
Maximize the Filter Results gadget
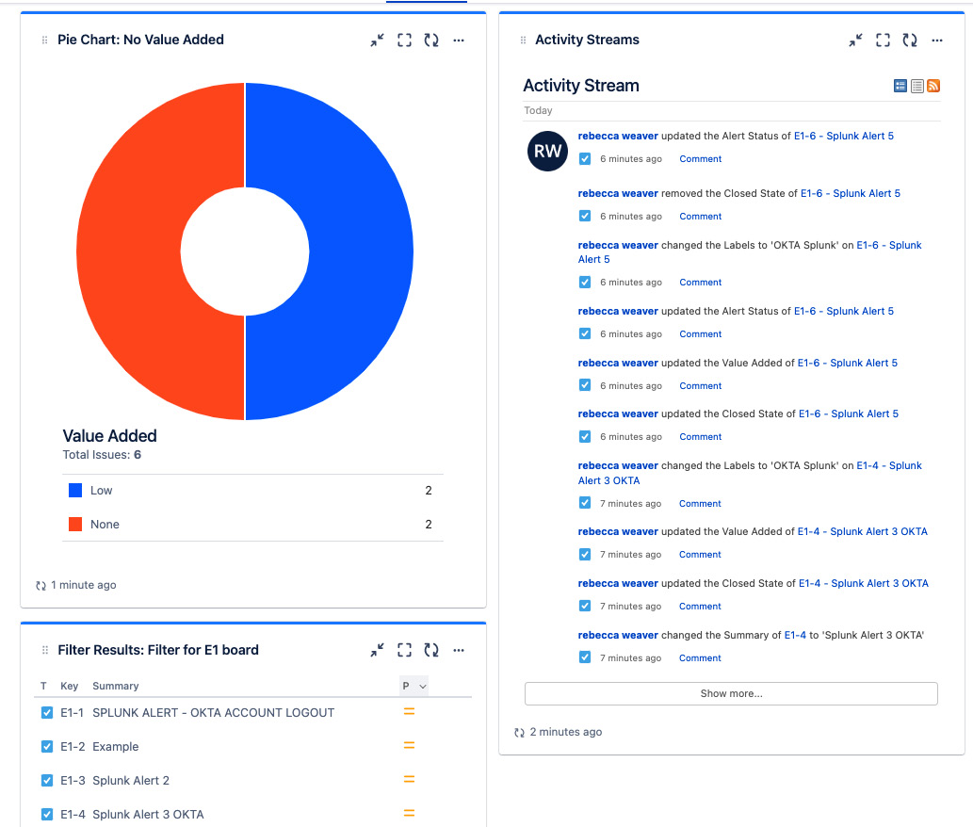tap(405, 650)
